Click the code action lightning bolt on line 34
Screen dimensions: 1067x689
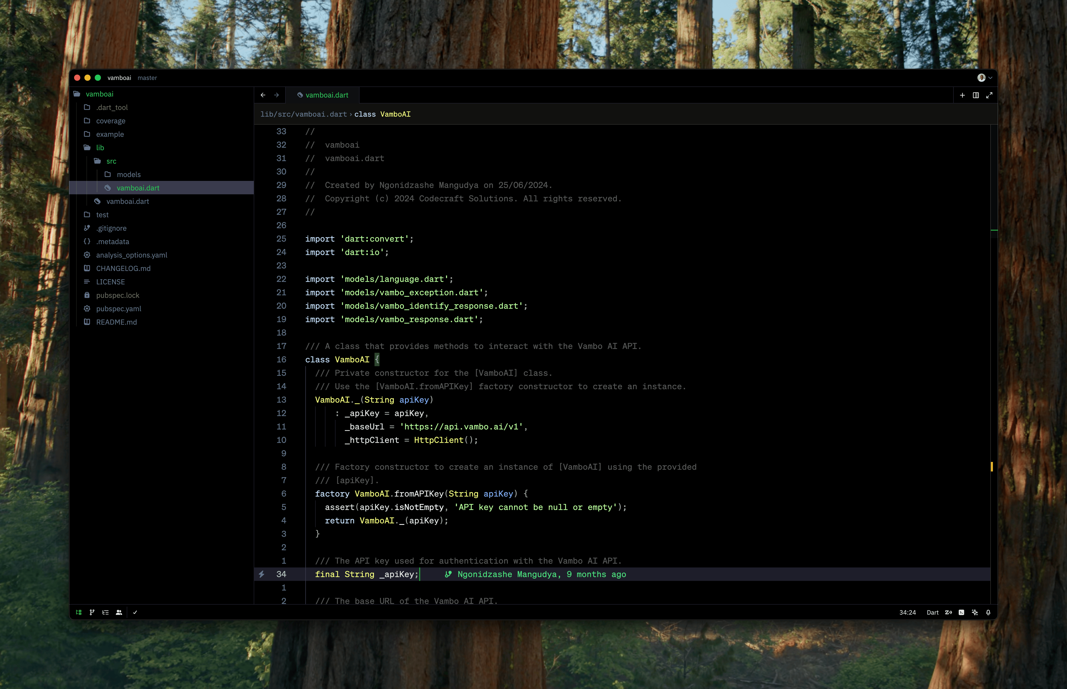pyautogui.click(x=262, y=574)
